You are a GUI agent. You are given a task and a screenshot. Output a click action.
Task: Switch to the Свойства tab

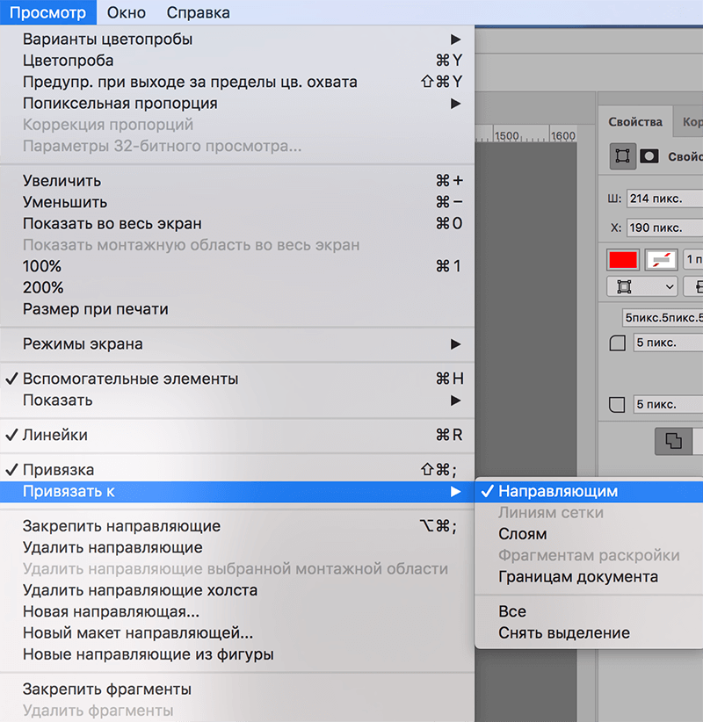pyautogui.click(x=634, y=122)
